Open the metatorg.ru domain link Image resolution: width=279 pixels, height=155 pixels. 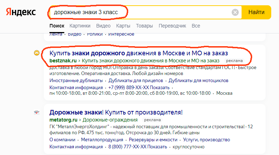(63, 120)
